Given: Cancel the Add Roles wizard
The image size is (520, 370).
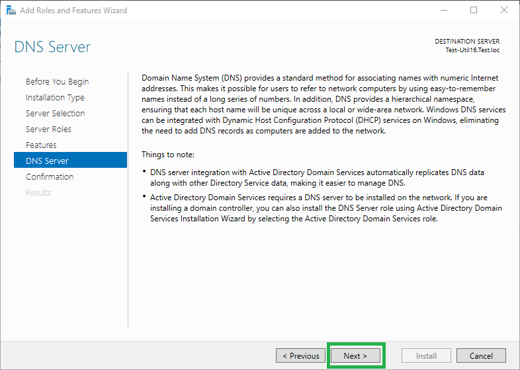Looking at the screenshot, I should tap(481, 355).
